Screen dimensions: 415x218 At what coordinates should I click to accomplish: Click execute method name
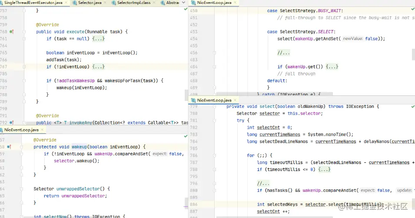coord(76,31)
